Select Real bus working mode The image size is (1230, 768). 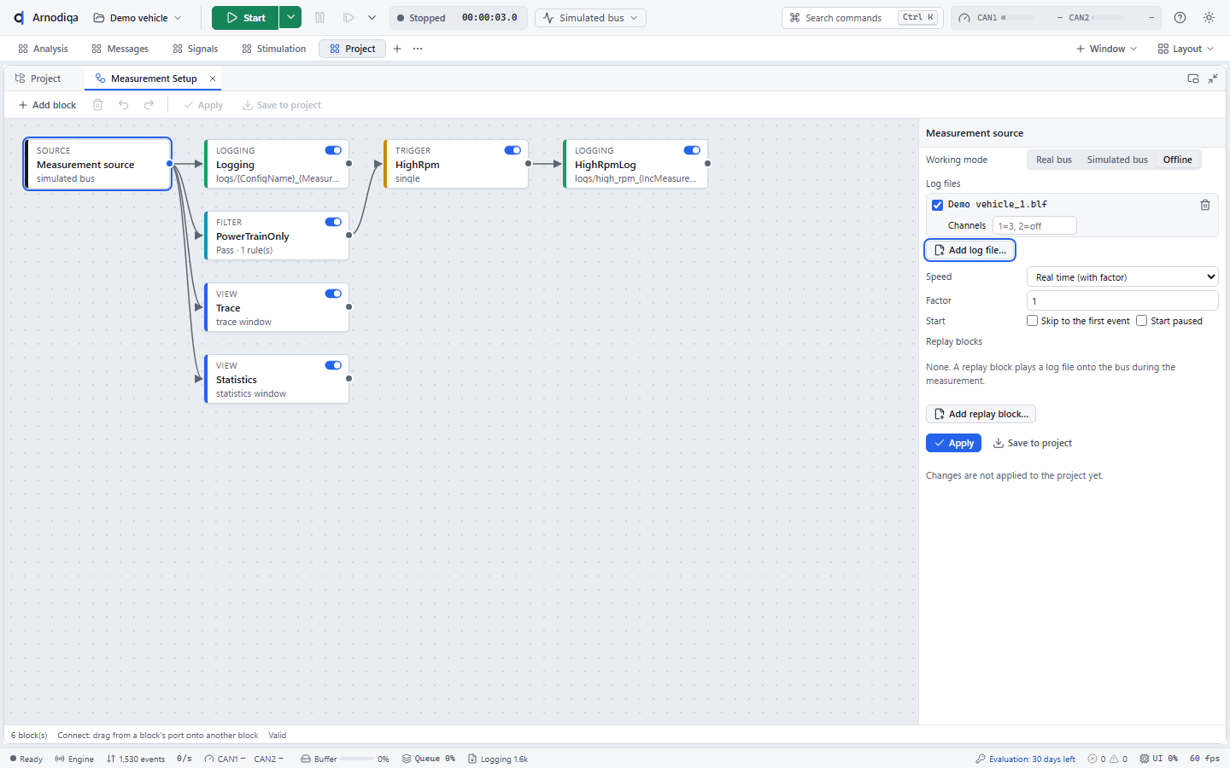(1053, 160)
